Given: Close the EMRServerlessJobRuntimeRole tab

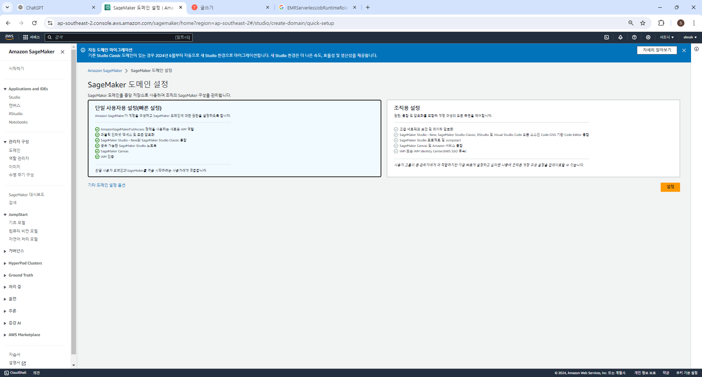Looking at the screenshot, I should (x=355, y=7).
